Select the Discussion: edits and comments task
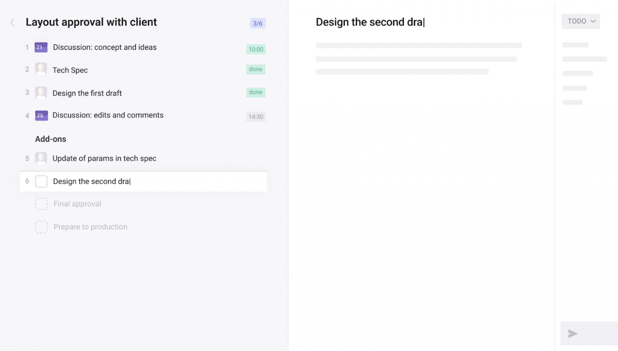The width and height of the screenshot is (618, 351). click(108, 115)
